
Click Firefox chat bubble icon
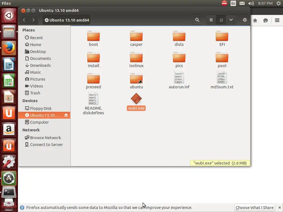point(266,20)
